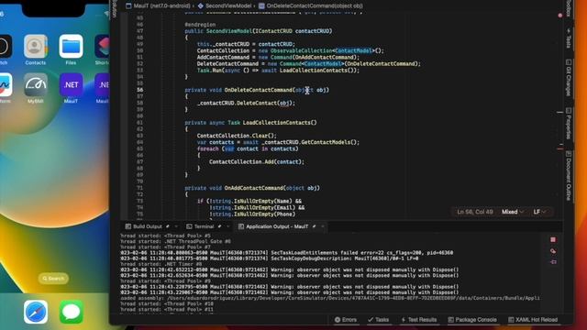Image resolution: width=587 pixels, height=330 pixels.
Task: Click the Task.Run LoadCollectionContacts line
Action: click(278, 71)
